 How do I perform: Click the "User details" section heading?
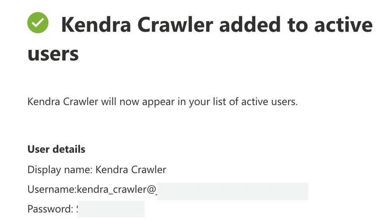click(x=56, y=149)
